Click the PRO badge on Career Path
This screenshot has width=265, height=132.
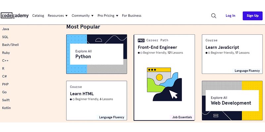click(141, 40)
